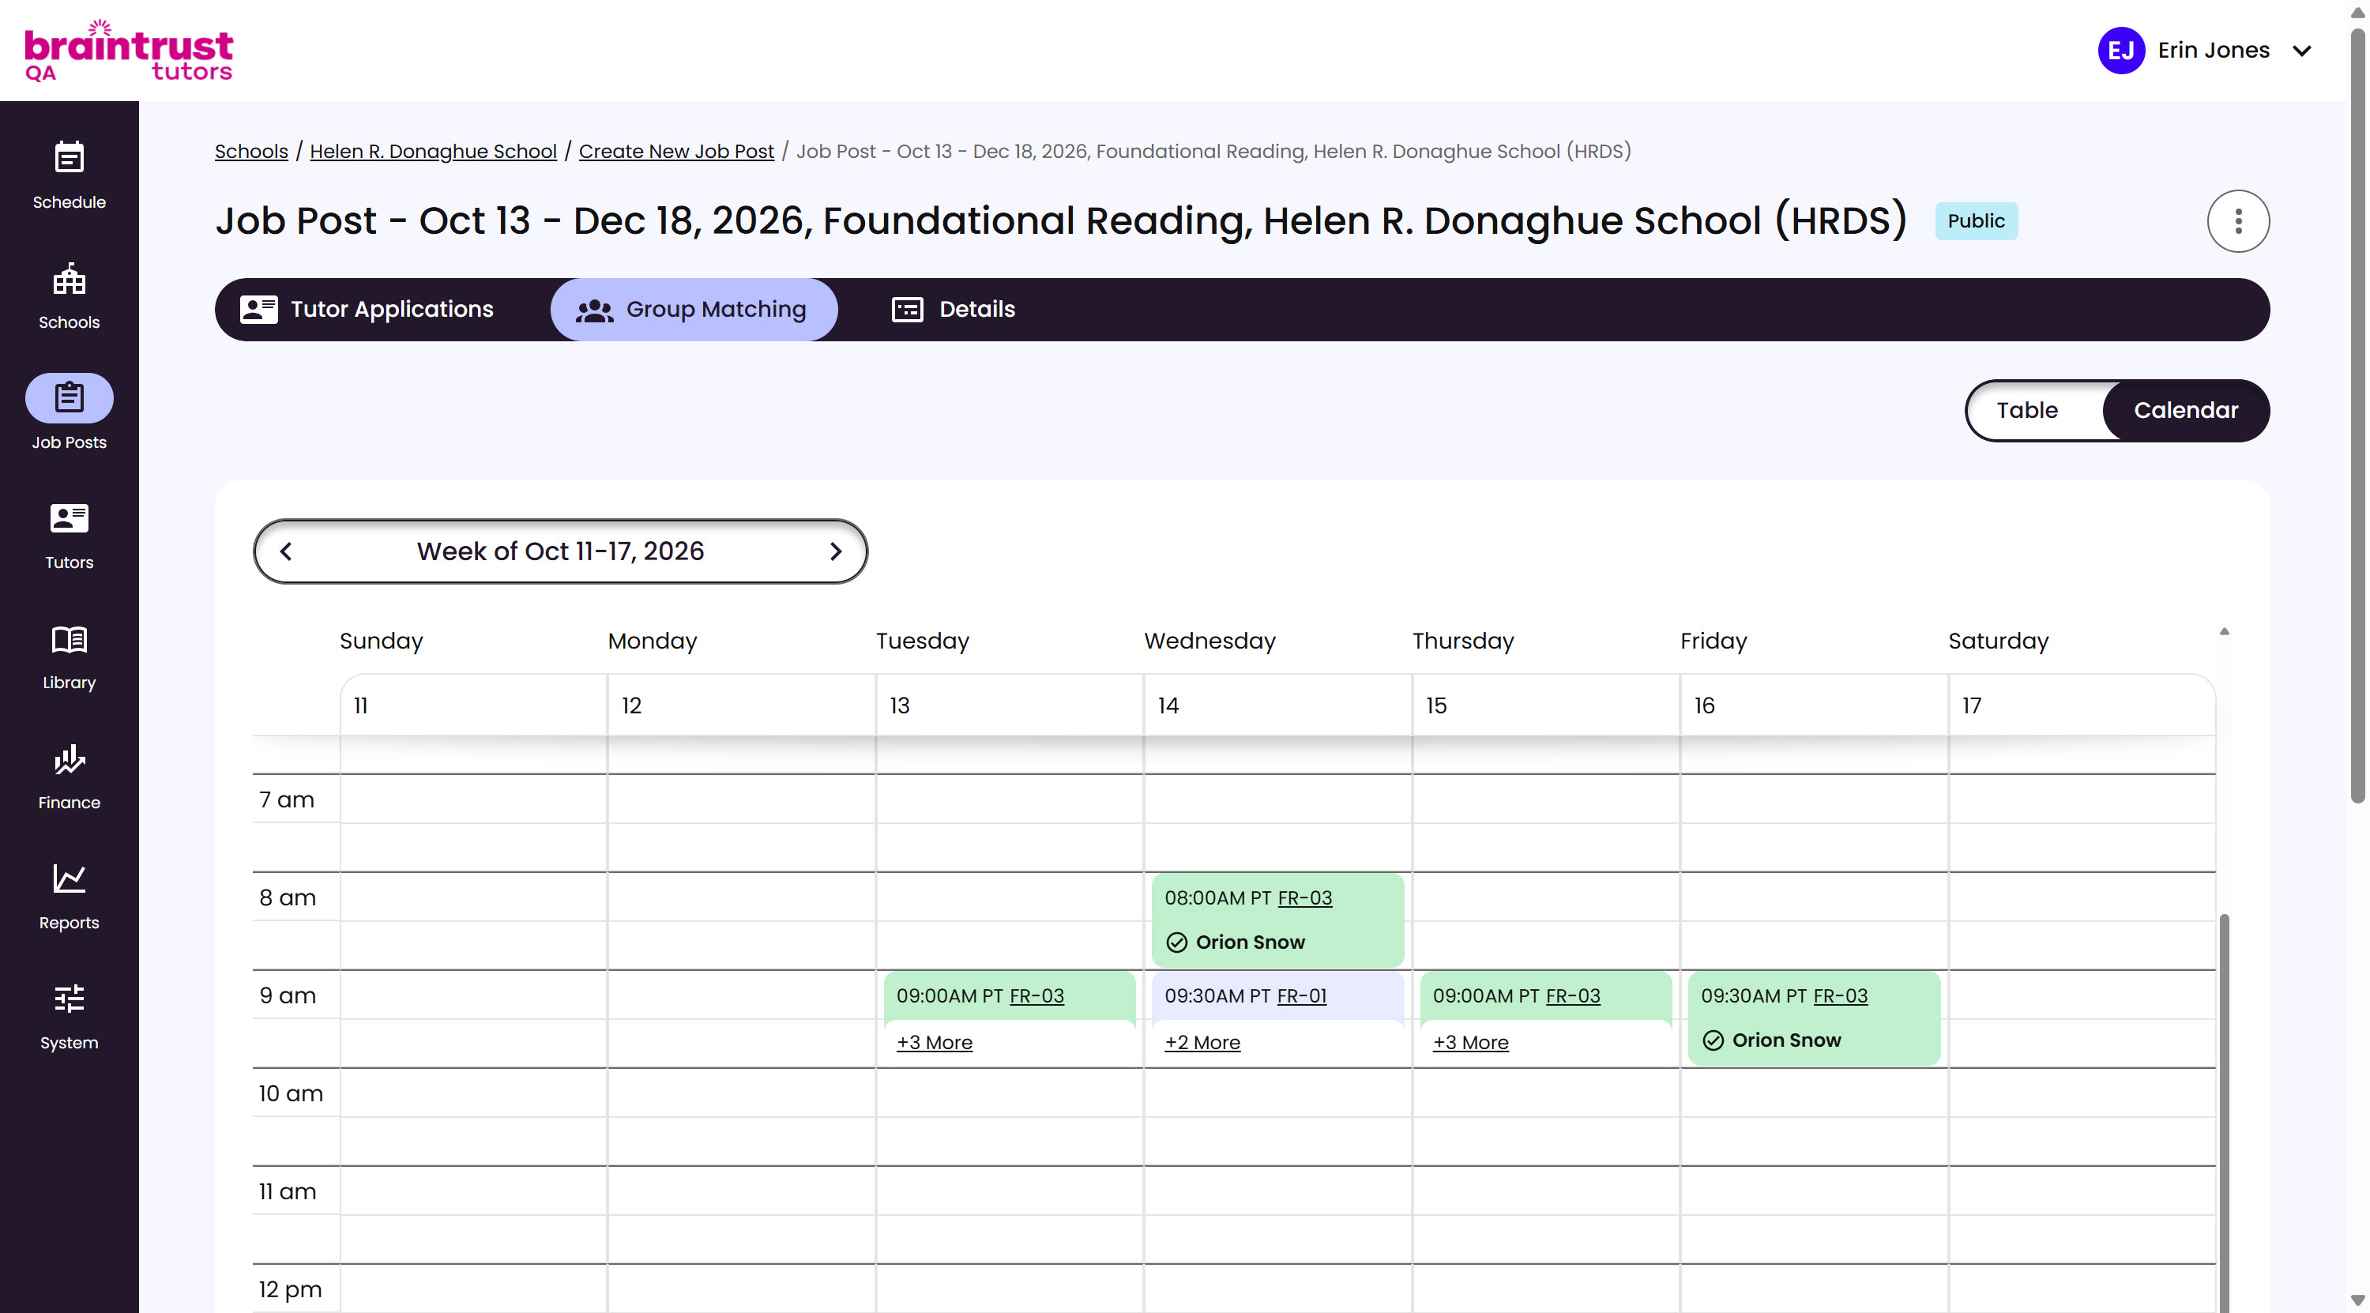Expand +3 More on Tuesday
Screen dimensions: 2370x1313
click(x=934, y=1043)
